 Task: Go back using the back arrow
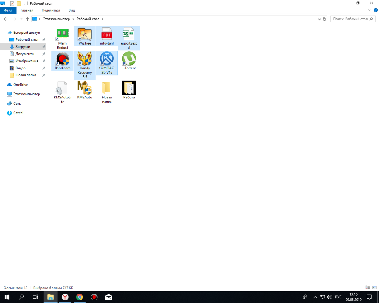6,19
